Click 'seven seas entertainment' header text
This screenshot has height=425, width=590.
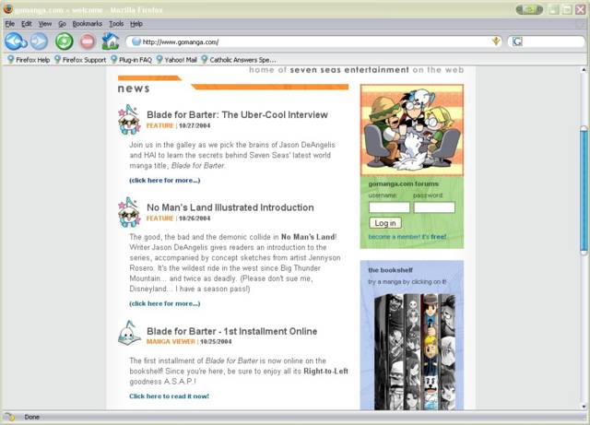(349, 70)
